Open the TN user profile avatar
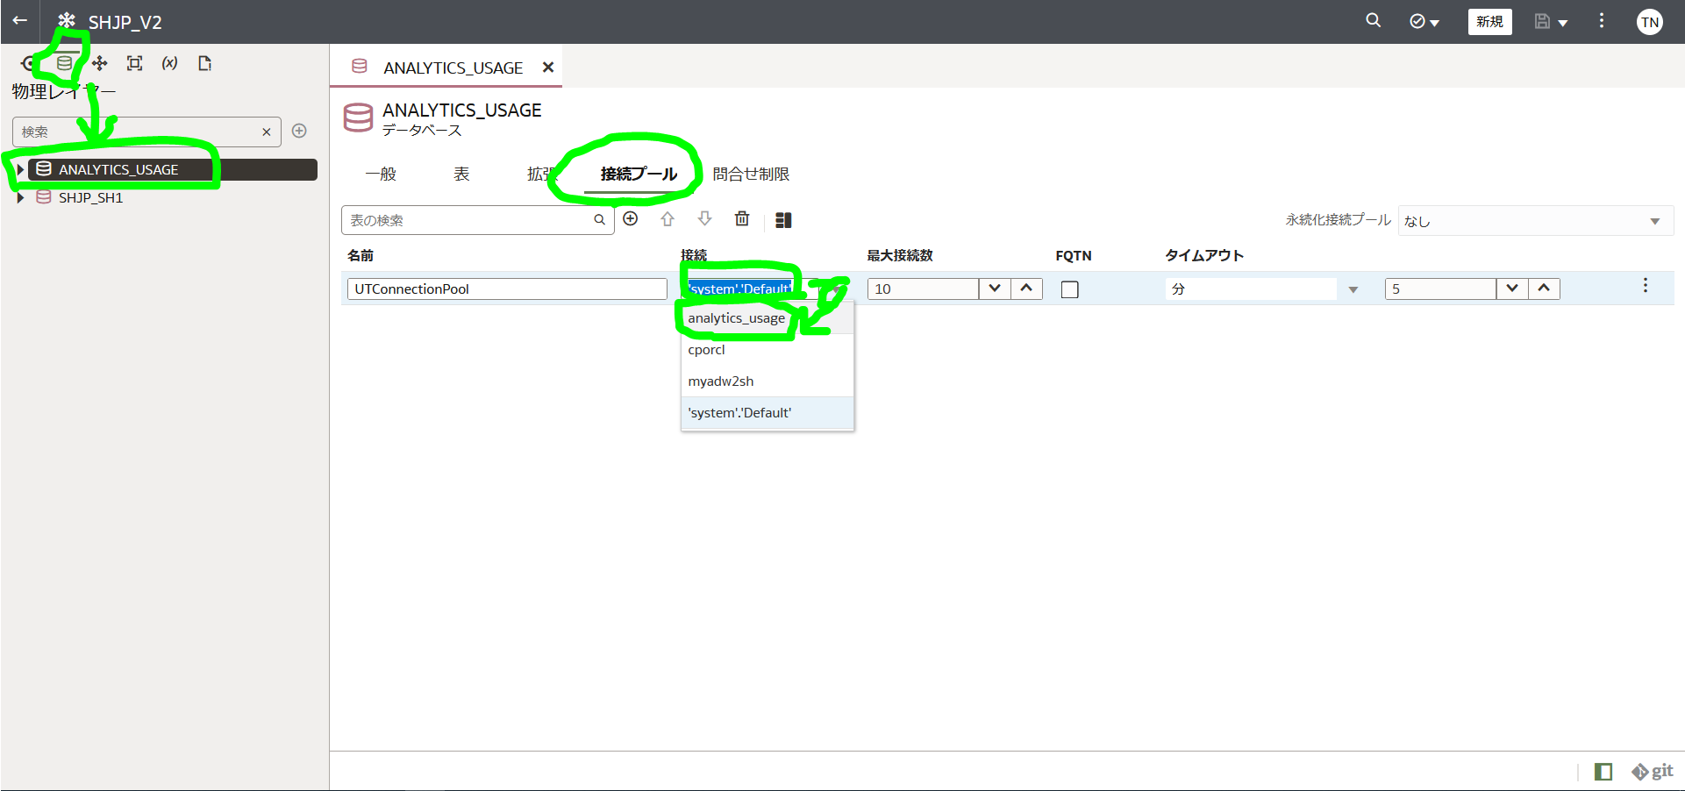The height and width of the screenshot is (791, 1685). 1650,22
